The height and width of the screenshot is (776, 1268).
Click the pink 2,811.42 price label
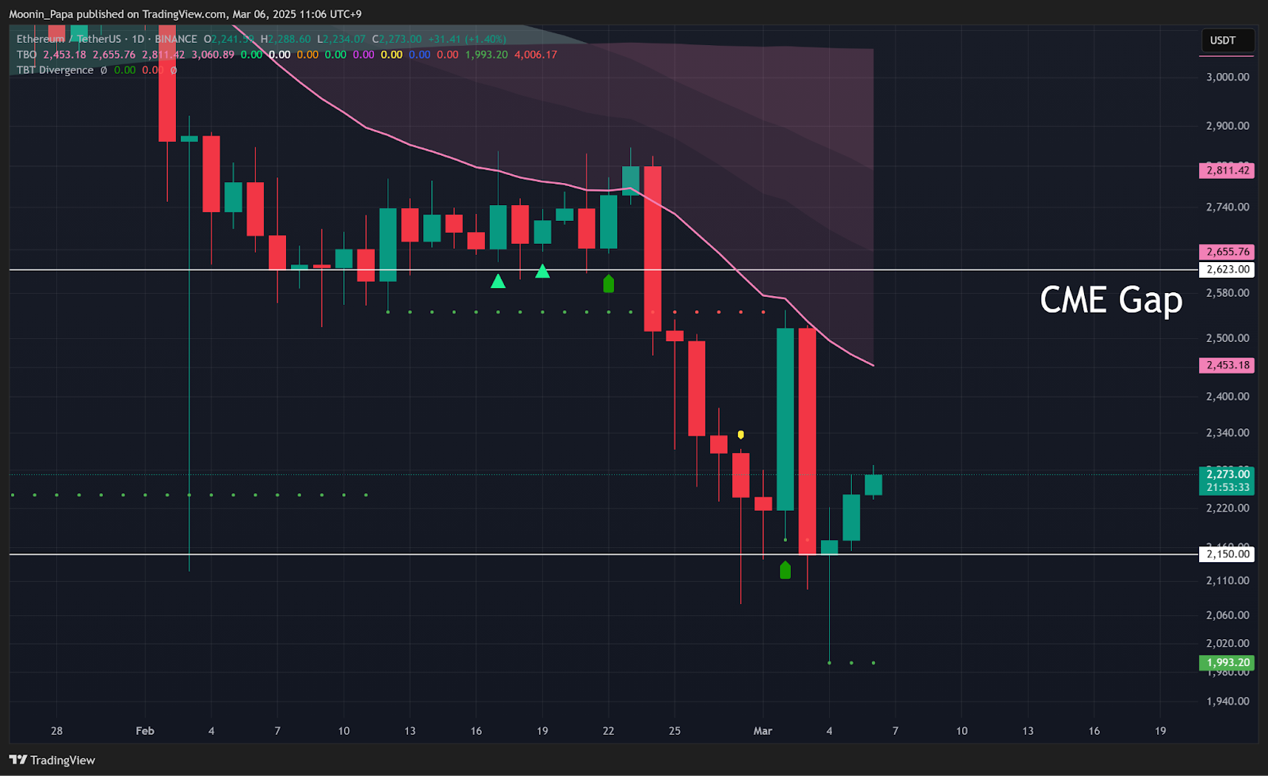[x=1227, y=170]
